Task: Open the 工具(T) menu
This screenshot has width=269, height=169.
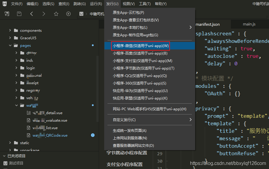Action: pyautogui.click(x=145, y=4)
